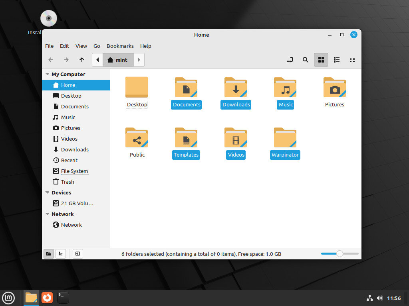Show places in sidebar via status bar icon
Image resolution: width=409 pixels, height=306 pixels.
pos(48,254)
